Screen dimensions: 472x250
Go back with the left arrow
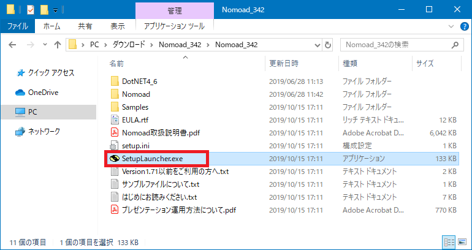(12, 45)
